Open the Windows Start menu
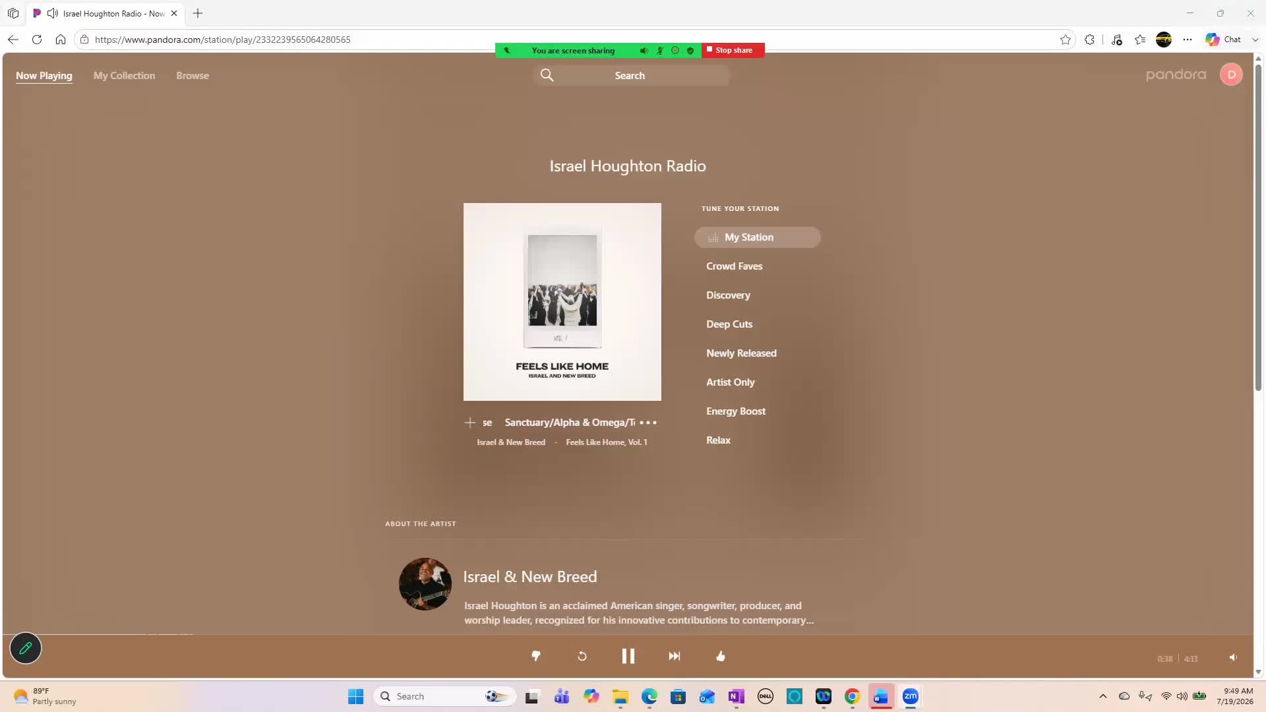The image size is (1266, 712). click(355, 696)
